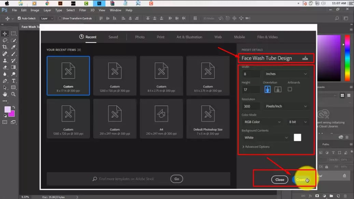Select the Quick Selection tool
This screenshot has height=199, width=354.
[14, 40]
